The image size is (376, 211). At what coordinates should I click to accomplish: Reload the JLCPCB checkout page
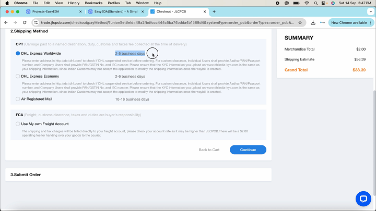(x=25, y=22)
